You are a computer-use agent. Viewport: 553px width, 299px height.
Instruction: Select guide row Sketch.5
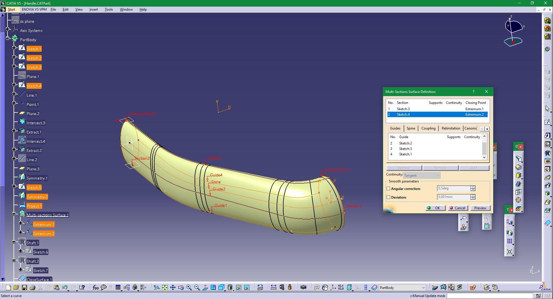[x=435, y=149]
